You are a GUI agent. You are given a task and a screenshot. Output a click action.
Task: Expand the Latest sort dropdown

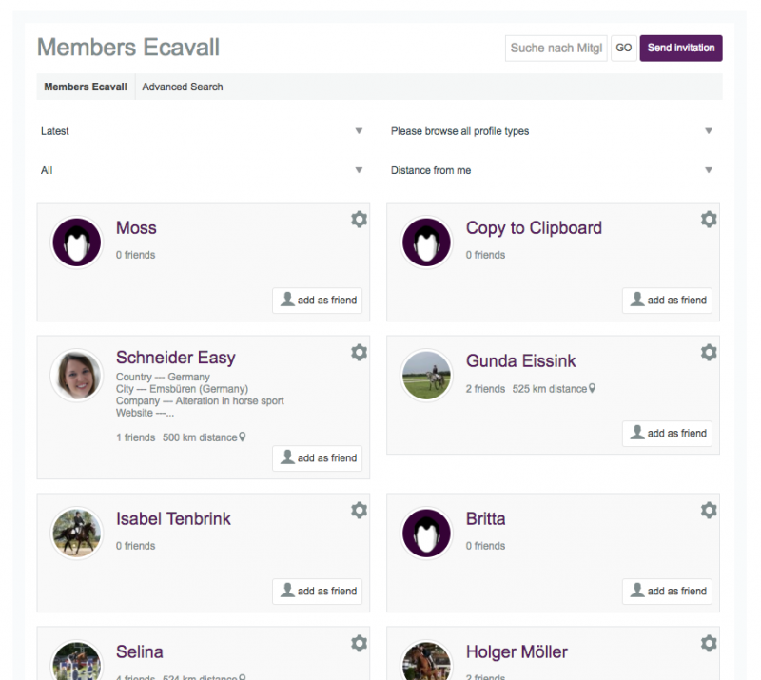pos(202,131)
